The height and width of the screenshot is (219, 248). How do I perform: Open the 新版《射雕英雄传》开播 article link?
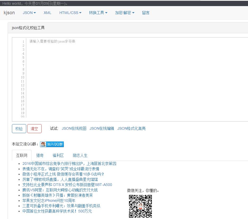57,195
